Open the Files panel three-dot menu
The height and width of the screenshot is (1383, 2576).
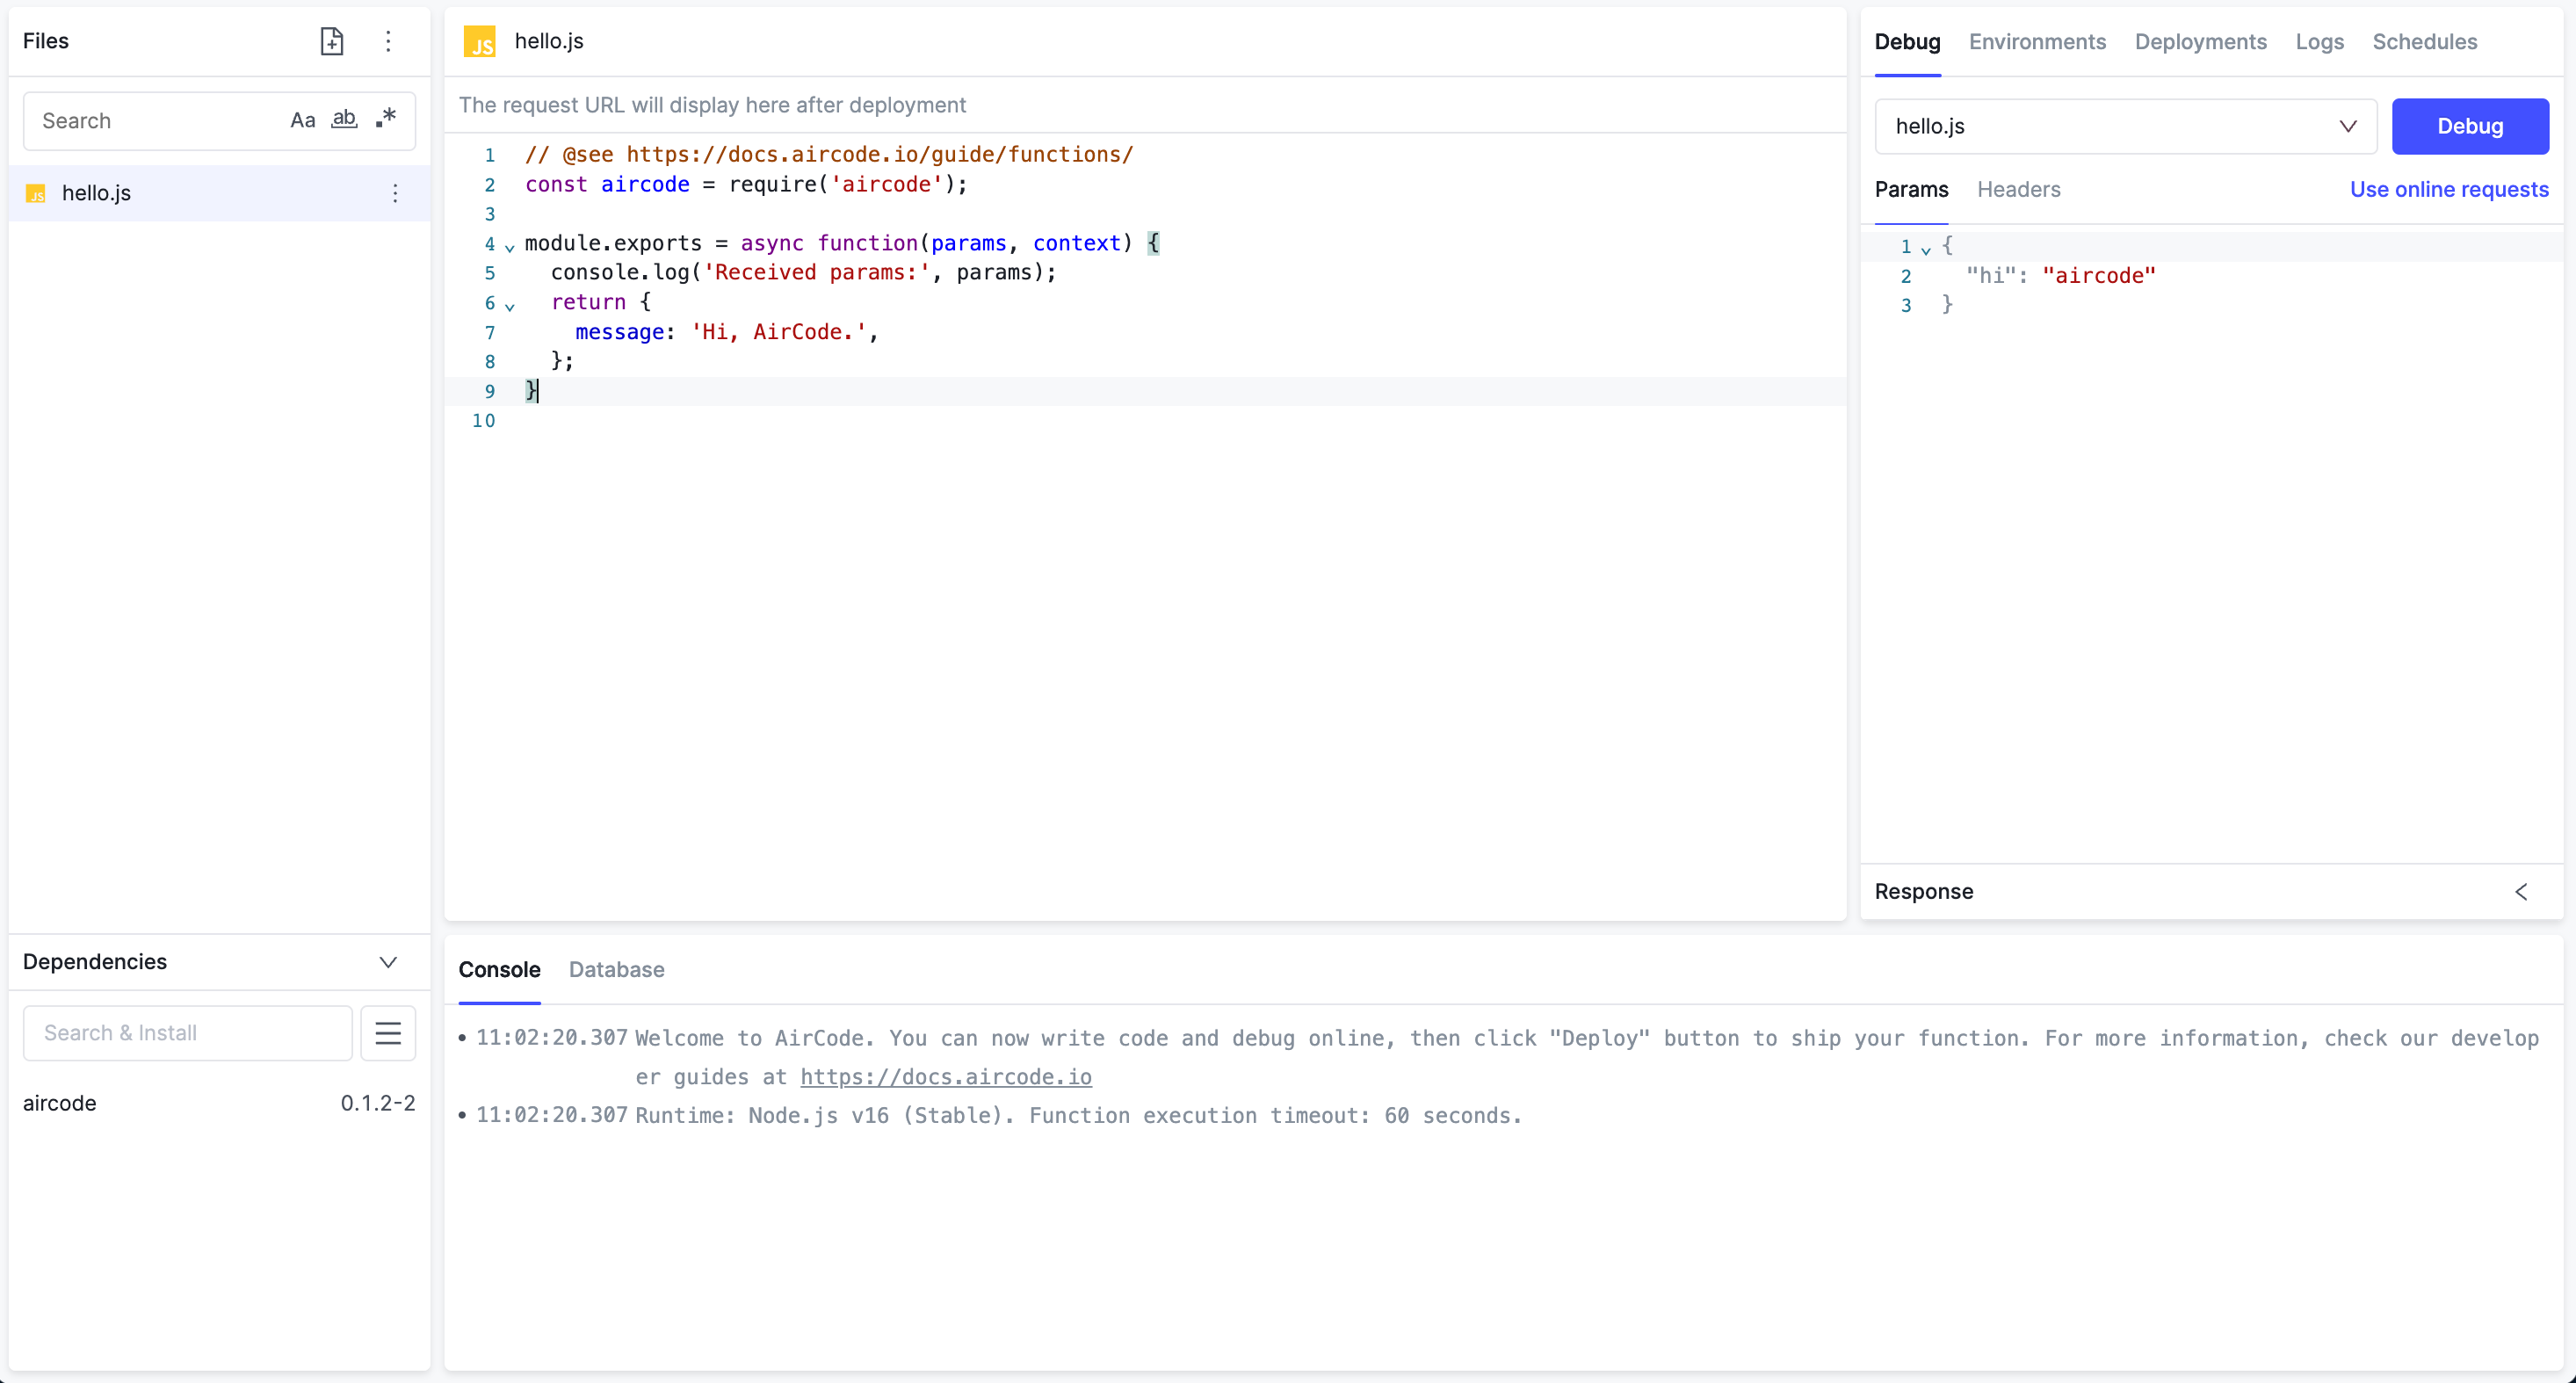coord(388,41)
